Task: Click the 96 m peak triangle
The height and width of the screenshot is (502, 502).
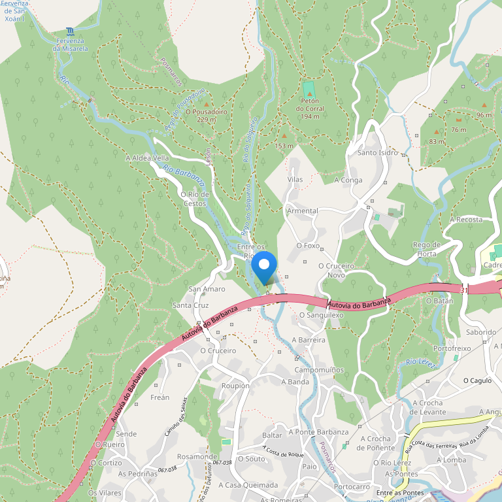Action: 484,105
